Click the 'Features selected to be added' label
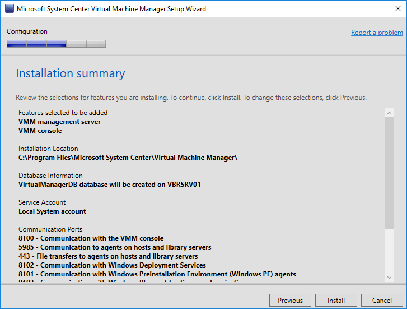This screenshot has height=309, width=407. click(x=63, y=113)
